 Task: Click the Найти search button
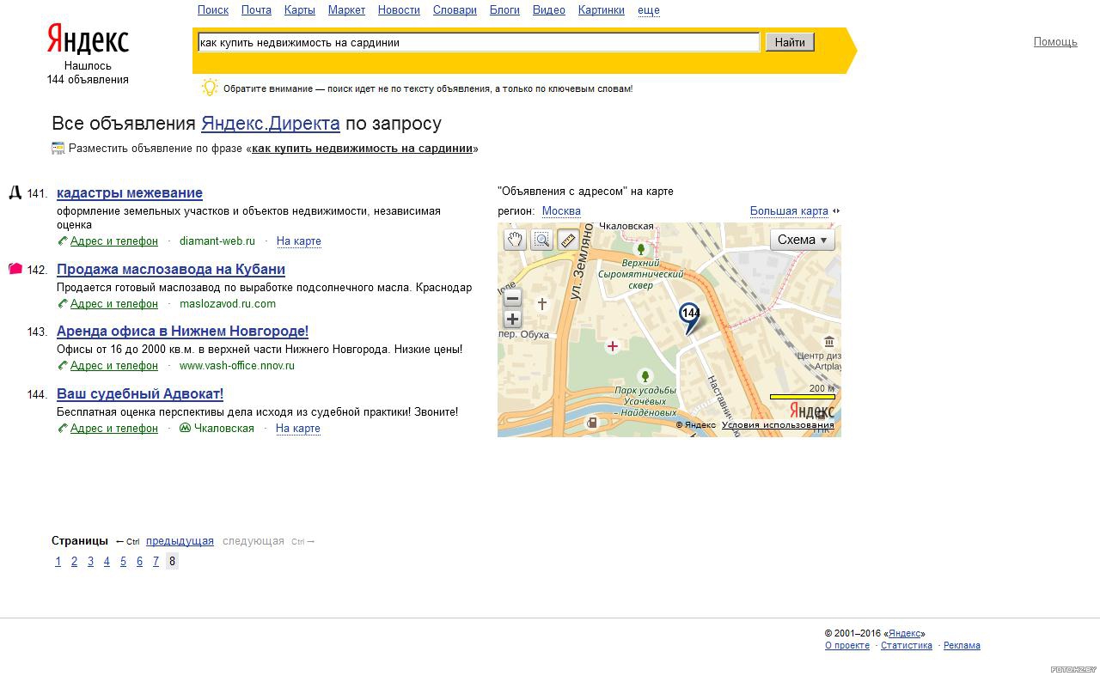pos(790,42)
